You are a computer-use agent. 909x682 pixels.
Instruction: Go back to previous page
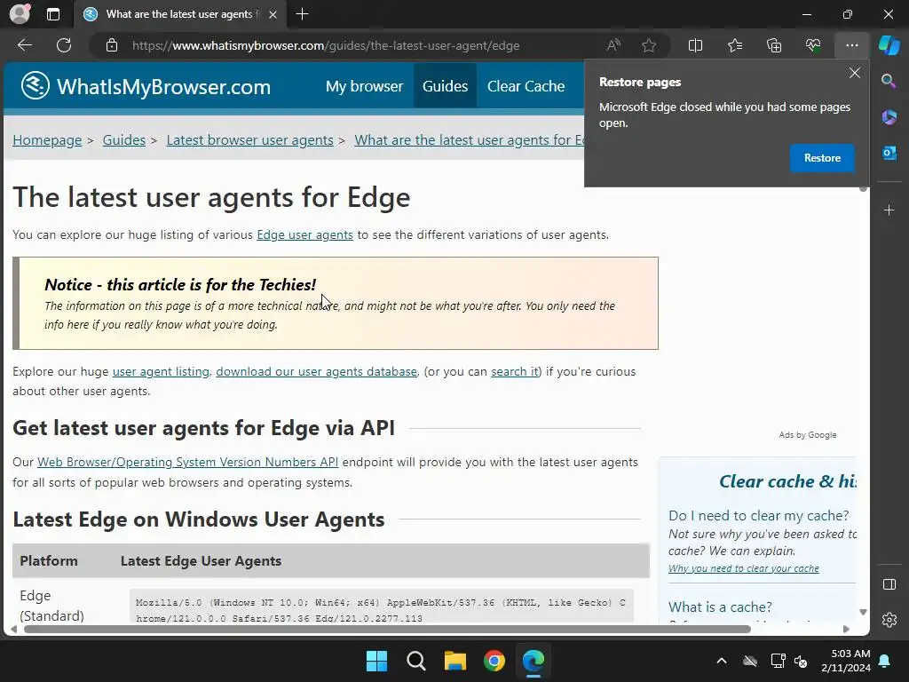point(25,45)
